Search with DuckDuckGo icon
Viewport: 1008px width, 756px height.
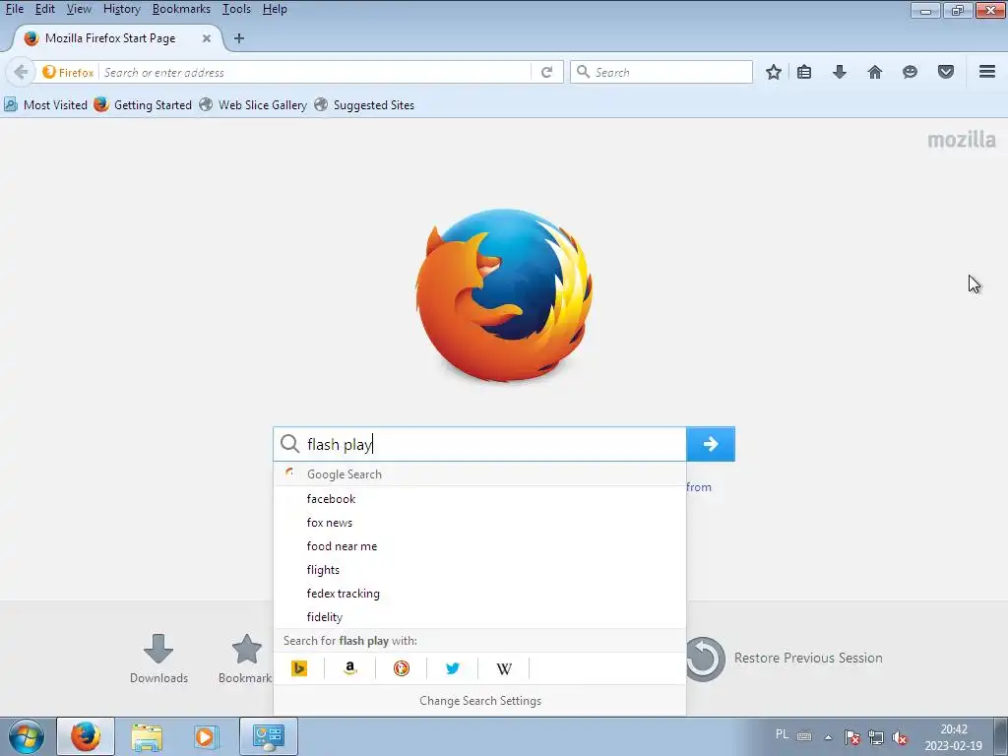pyautogui.click(x=402, y=668)
